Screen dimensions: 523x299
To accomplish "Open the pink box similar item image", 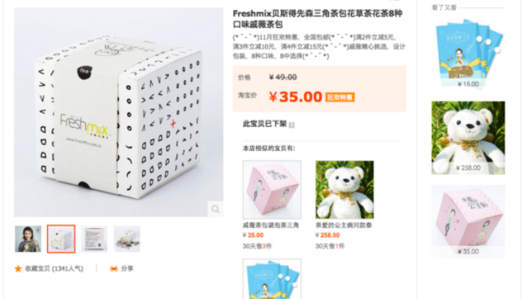I will coord(272,190).
